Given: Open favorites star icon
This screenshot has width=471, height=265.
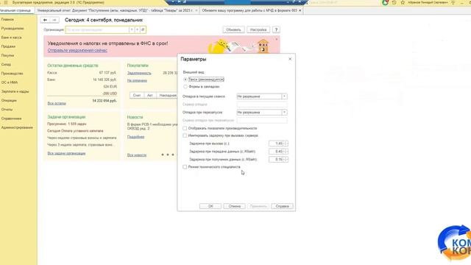Looking at the screenshot, I should click(403, 2).
